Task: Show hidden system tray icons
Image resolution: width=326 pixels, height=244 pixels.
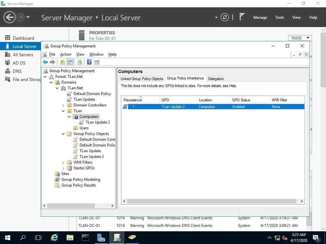Action: pos(269,238)
